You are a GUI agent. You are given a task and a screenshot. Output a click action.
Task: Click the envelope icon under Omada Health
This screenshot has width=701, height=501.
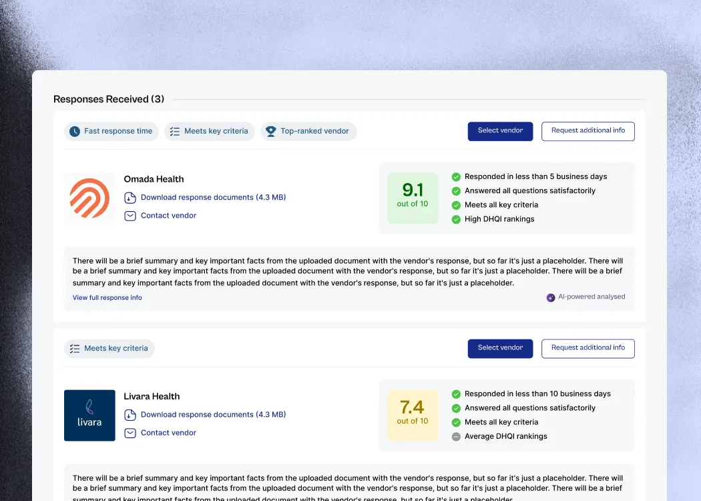coord(130,216)
